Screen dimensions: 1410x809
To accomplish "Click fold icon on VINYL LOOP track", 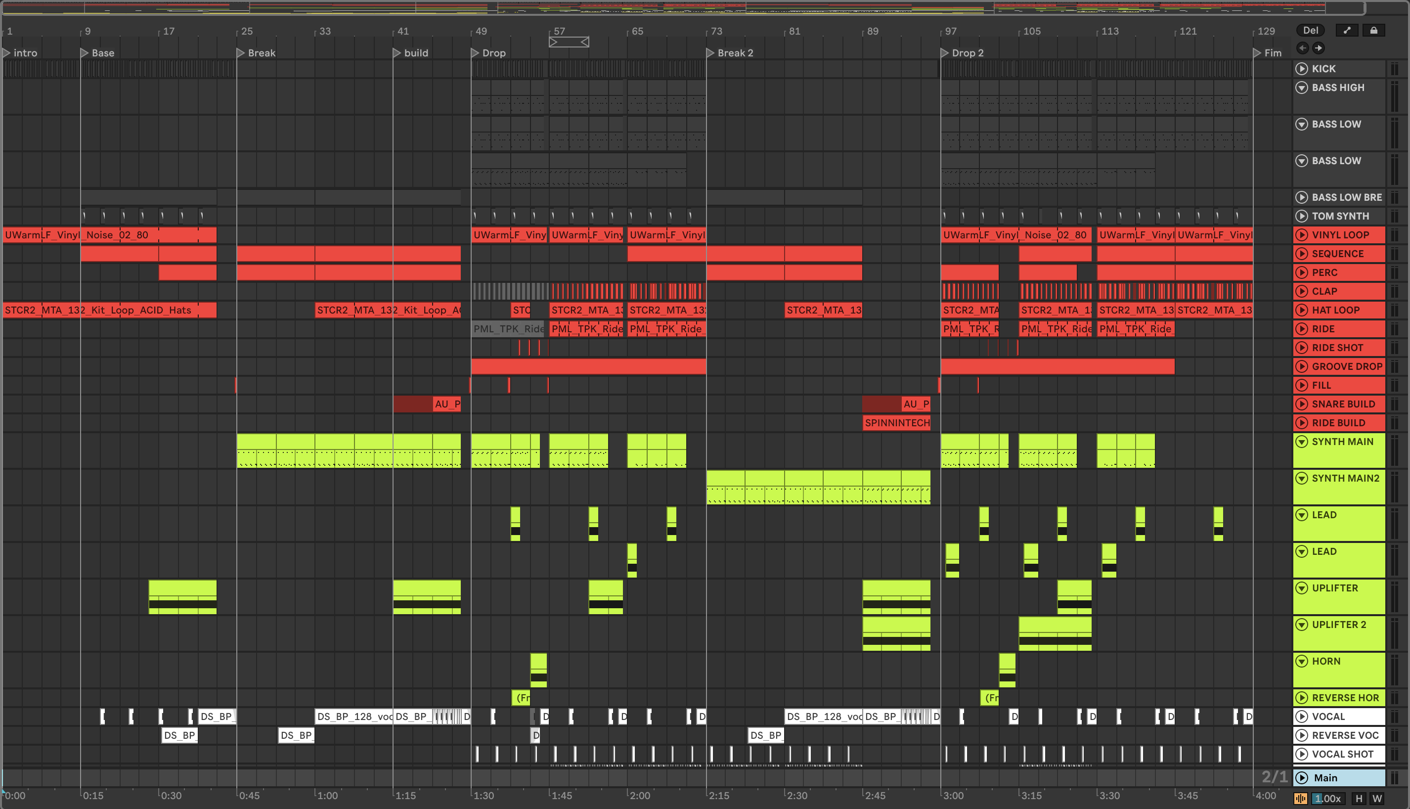I will pos(1301,235).
